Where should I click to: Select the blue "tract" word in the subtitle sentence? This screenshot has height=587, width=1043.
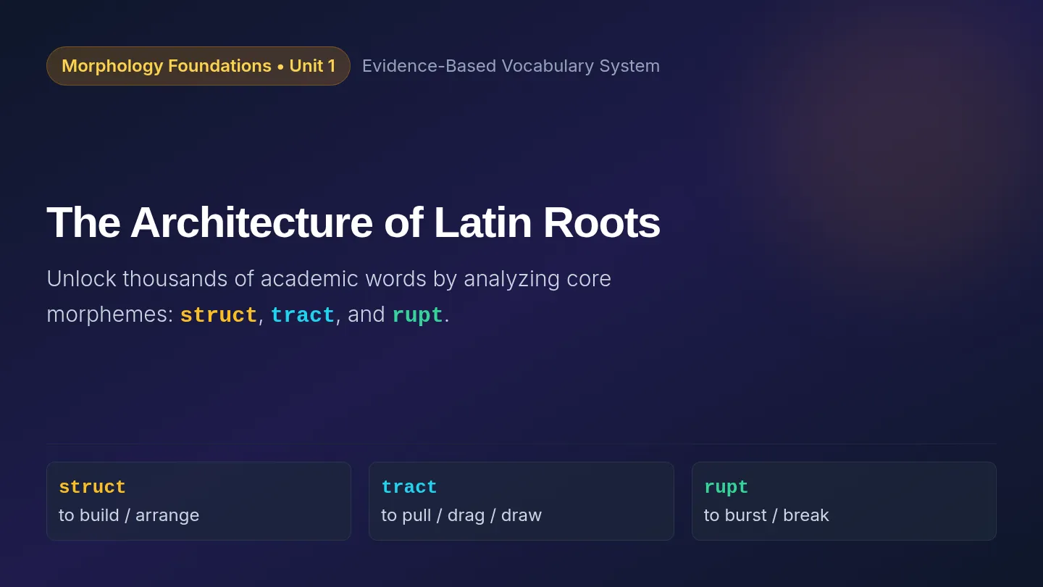coord(303,315)
